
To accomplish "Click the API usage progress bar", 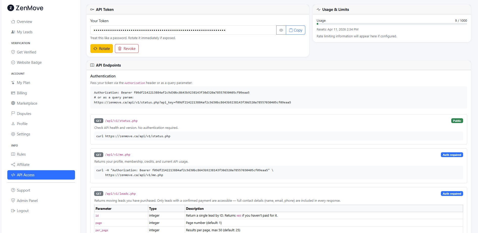I will tap(392, 24).
